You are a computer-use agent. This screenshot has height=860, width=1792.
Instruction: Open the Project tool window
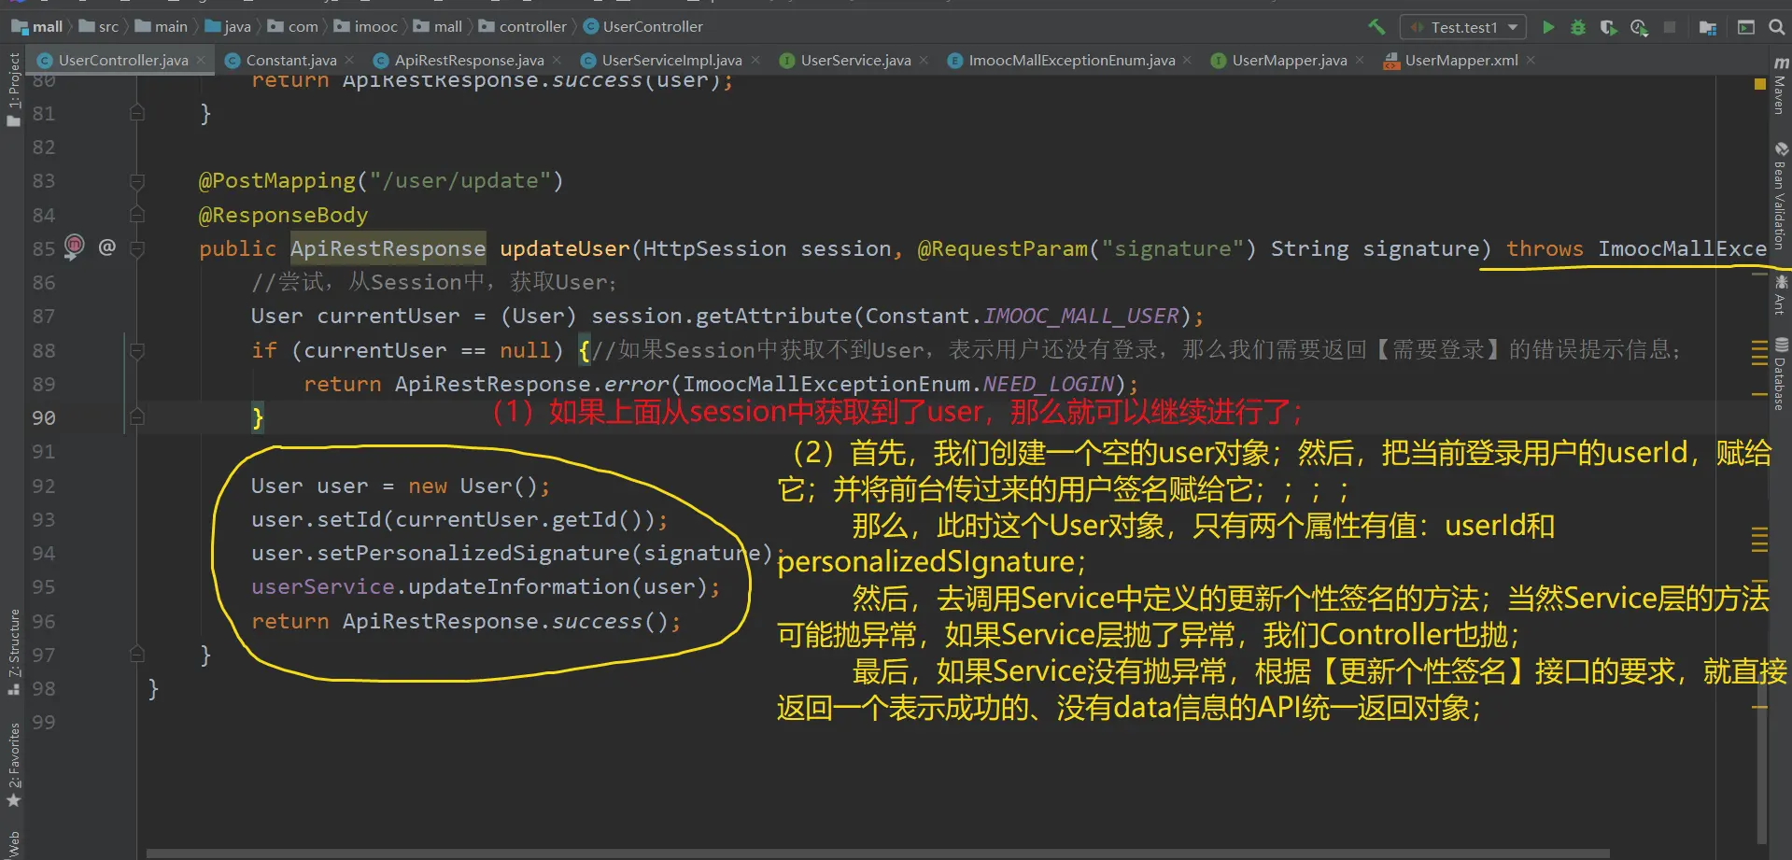[x=13, y=89]
